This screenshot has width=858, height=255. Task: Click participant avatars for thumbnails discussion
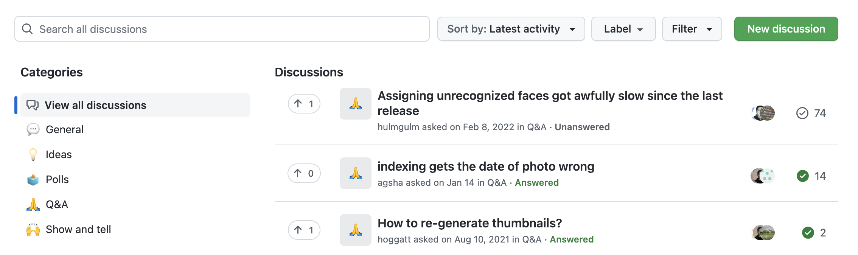[x=763, y=233]
